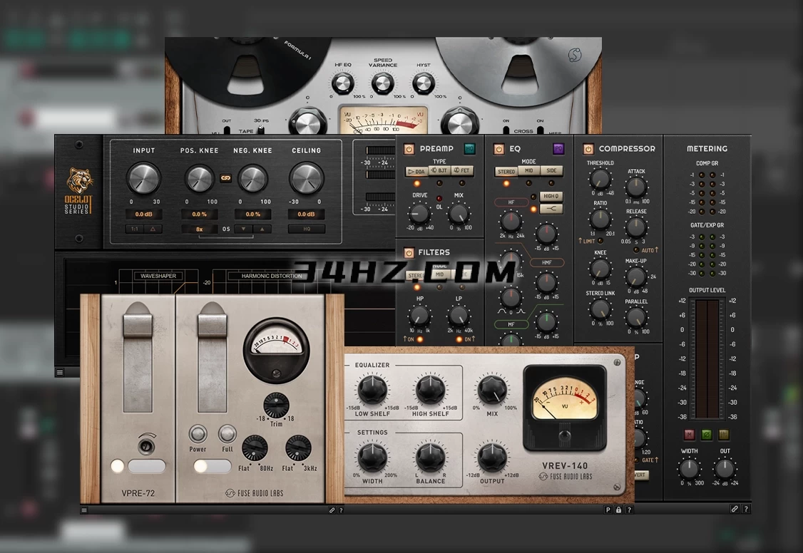Viewport: 803px width, 553px height.
Task: Open the 8x oversampling dropdown
Action: coord(199,229)
